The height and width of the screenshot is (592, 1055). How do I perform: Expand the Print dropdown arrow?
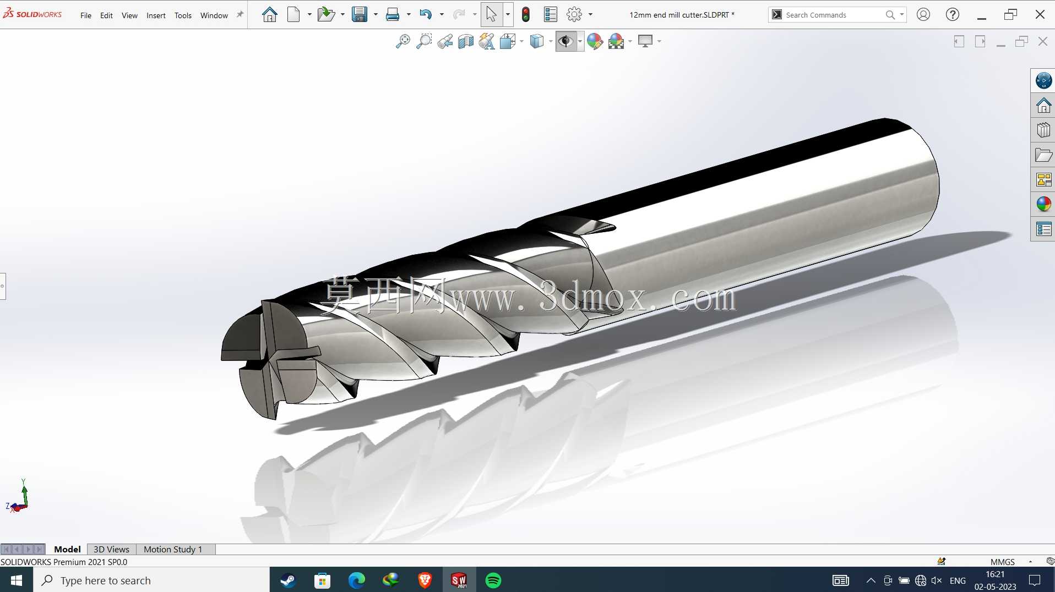[409, 14]
